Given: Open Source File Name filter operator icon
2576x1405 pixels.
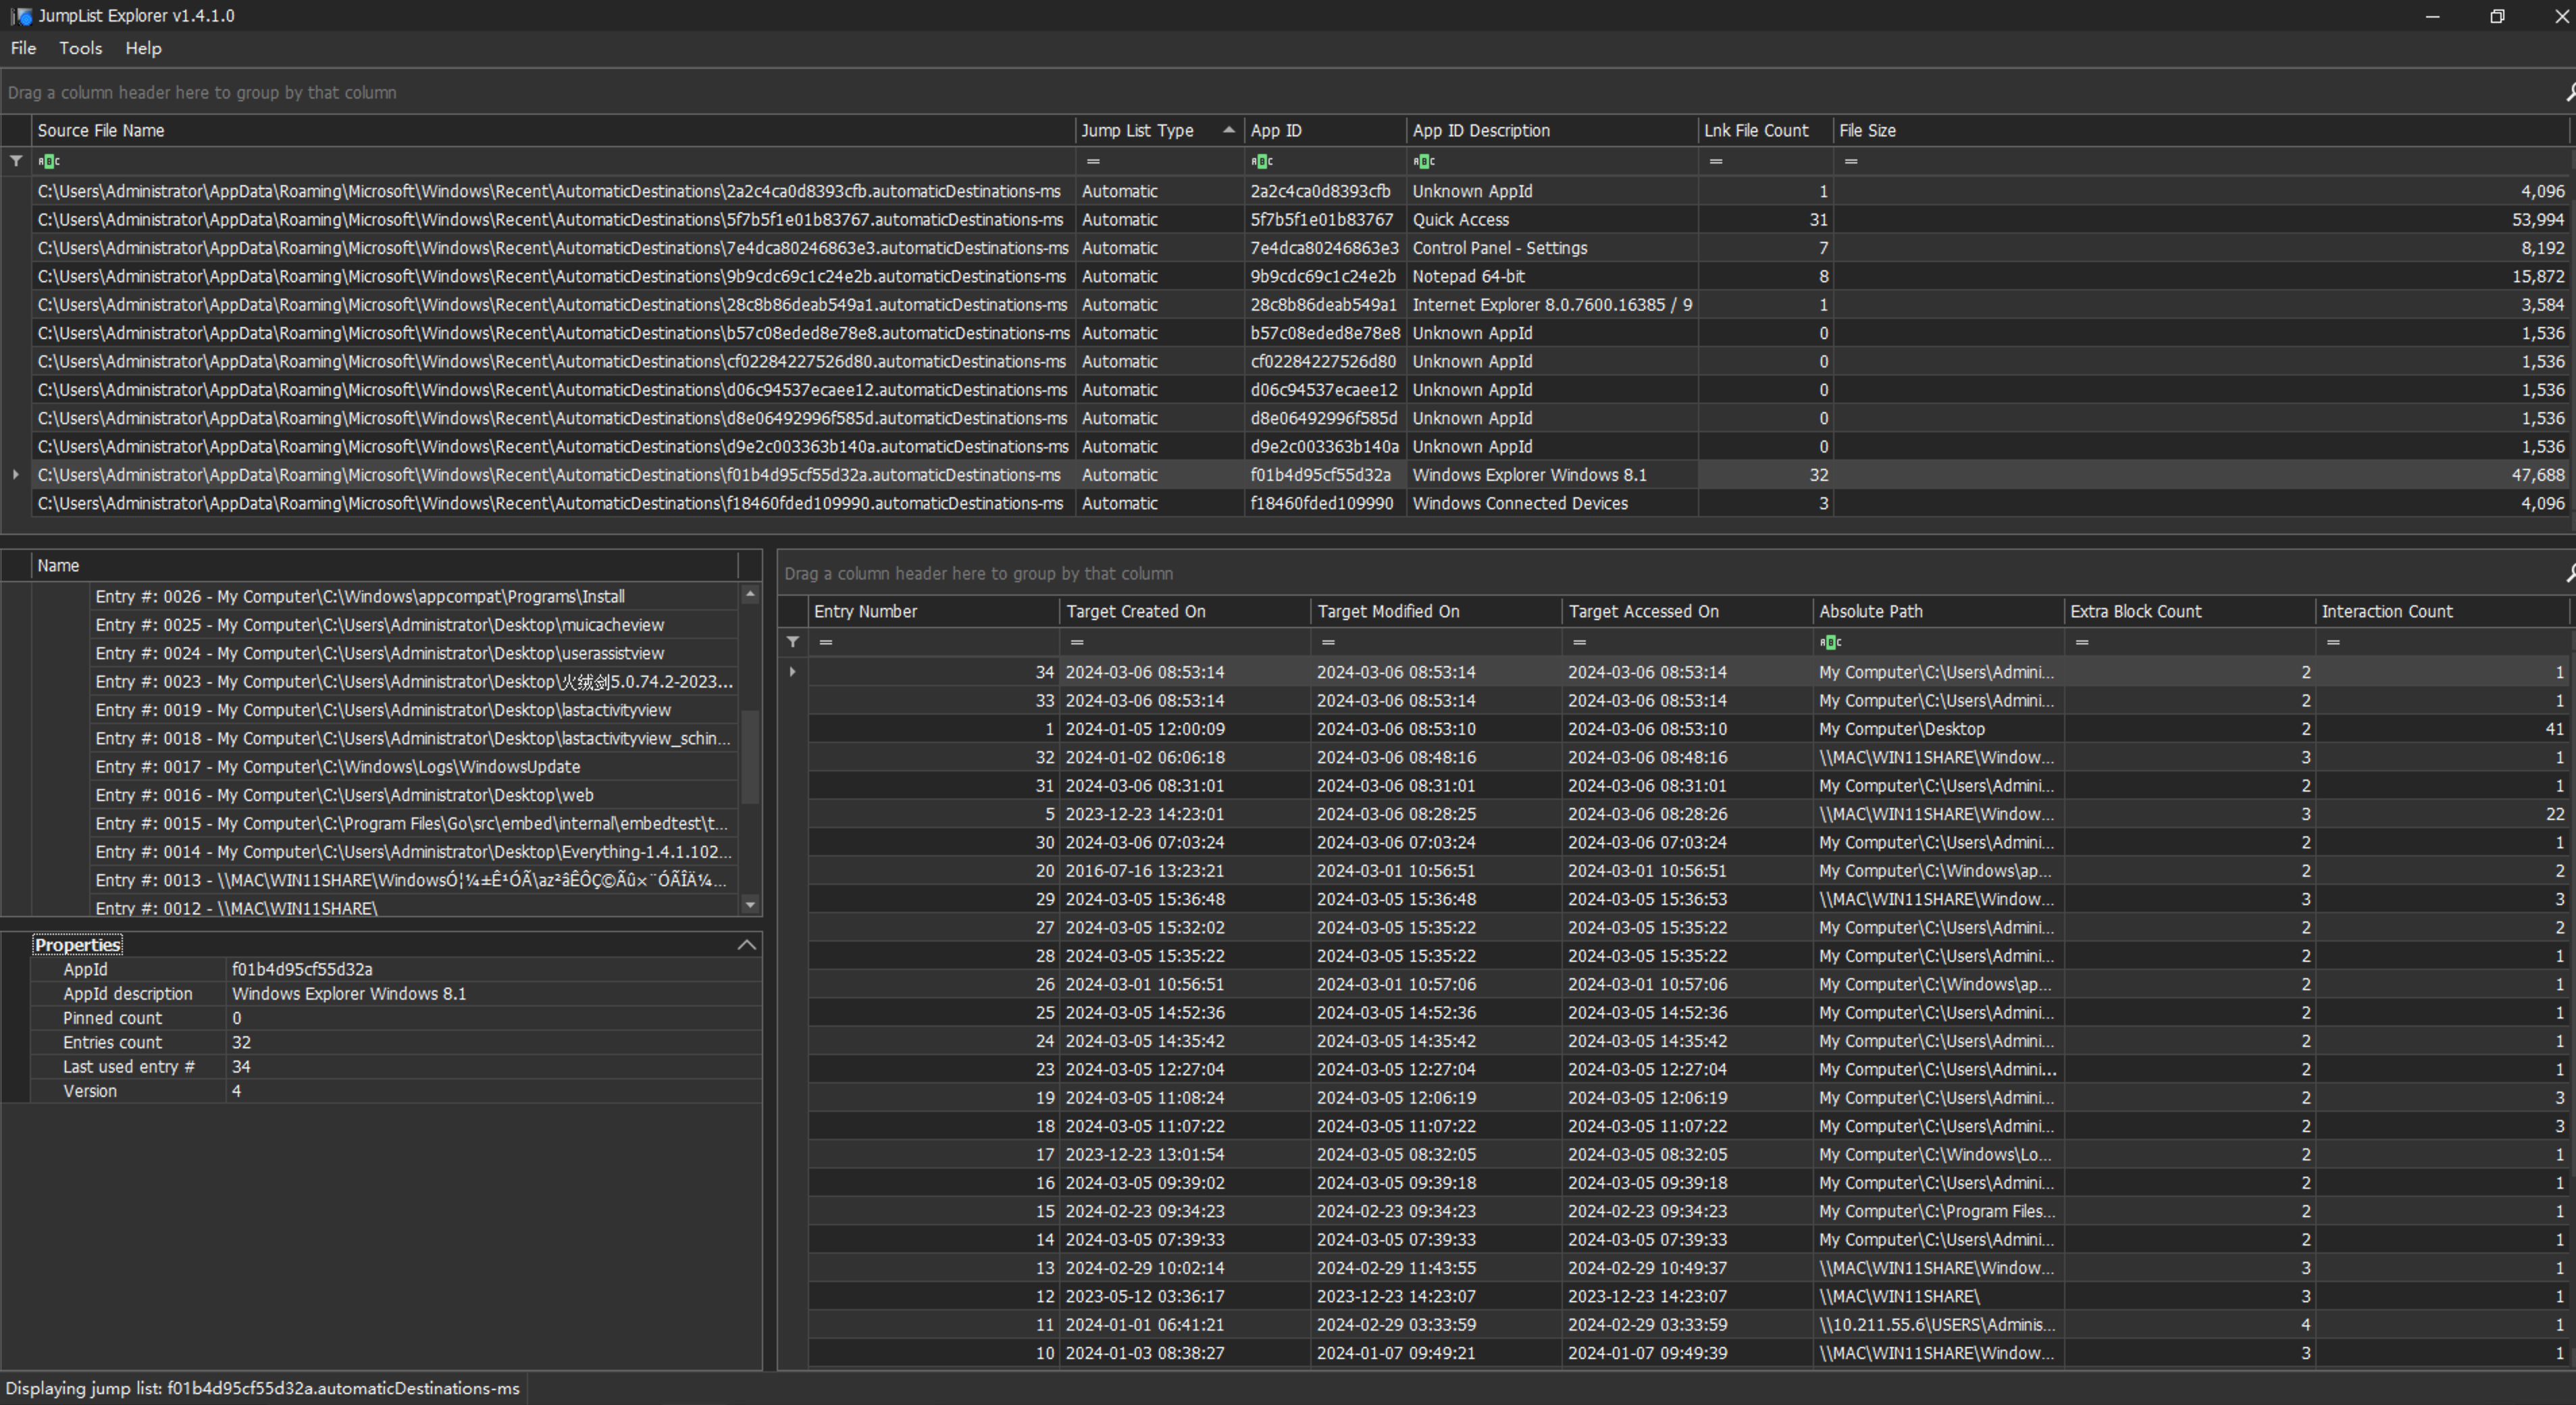Looking at the screenshot, I should point(48,161).
